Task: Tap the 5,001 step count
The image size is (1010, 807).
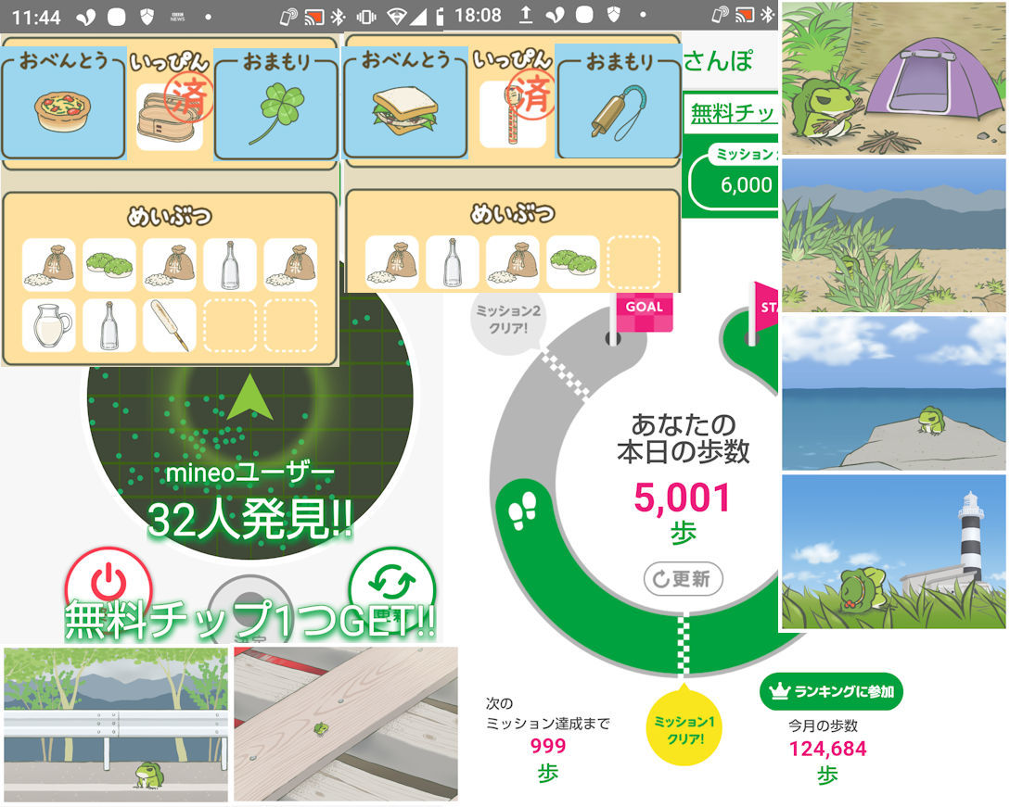Action: point(682,498)
